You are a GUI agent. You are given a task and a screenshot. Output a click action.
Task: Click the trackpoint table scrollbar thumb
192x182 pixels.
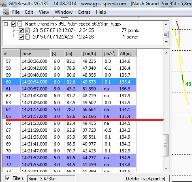point(166,145)
